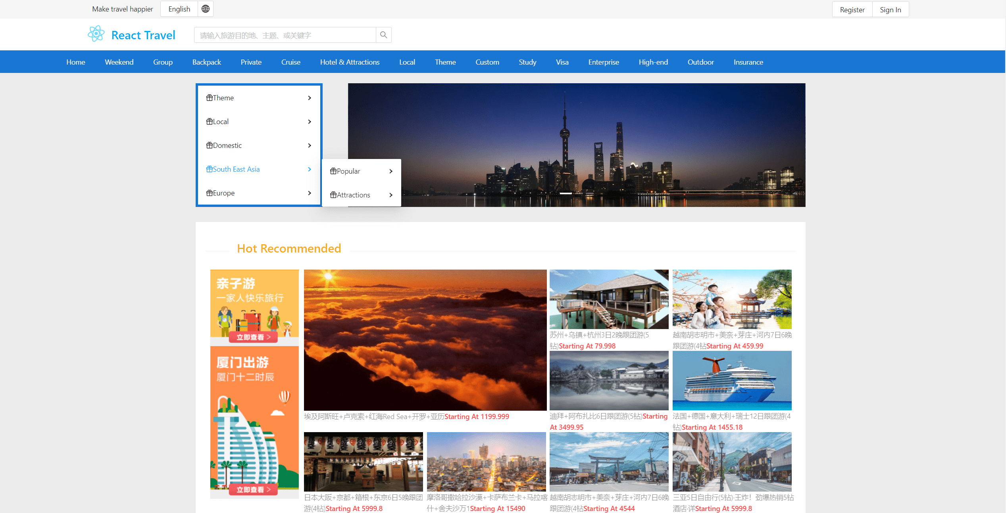Click the gift icon next to Theme
The height and width of the screenshot is (513, 1006).
click(x=210, y=98)
